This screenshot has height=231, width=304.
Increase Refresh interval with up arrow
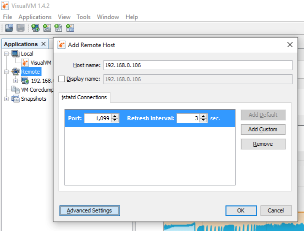203,116
